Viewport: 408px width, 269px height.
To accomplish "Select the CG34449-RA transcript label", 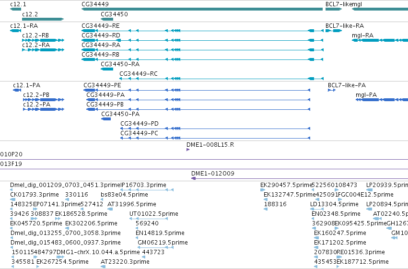I will tap(101, 45).
